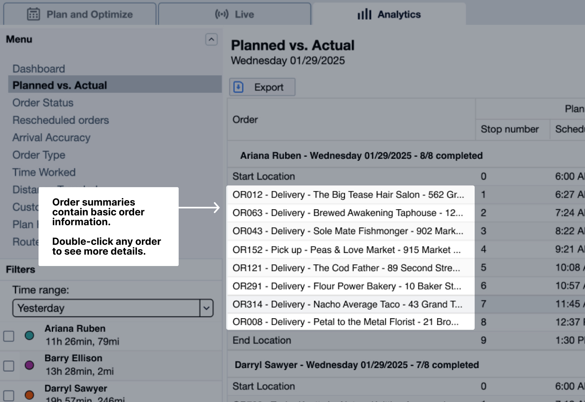Click Ariana Ruben's teal color dot
Image resolution: width=585 pixels, height=402 pixels.
pos(29,335)
